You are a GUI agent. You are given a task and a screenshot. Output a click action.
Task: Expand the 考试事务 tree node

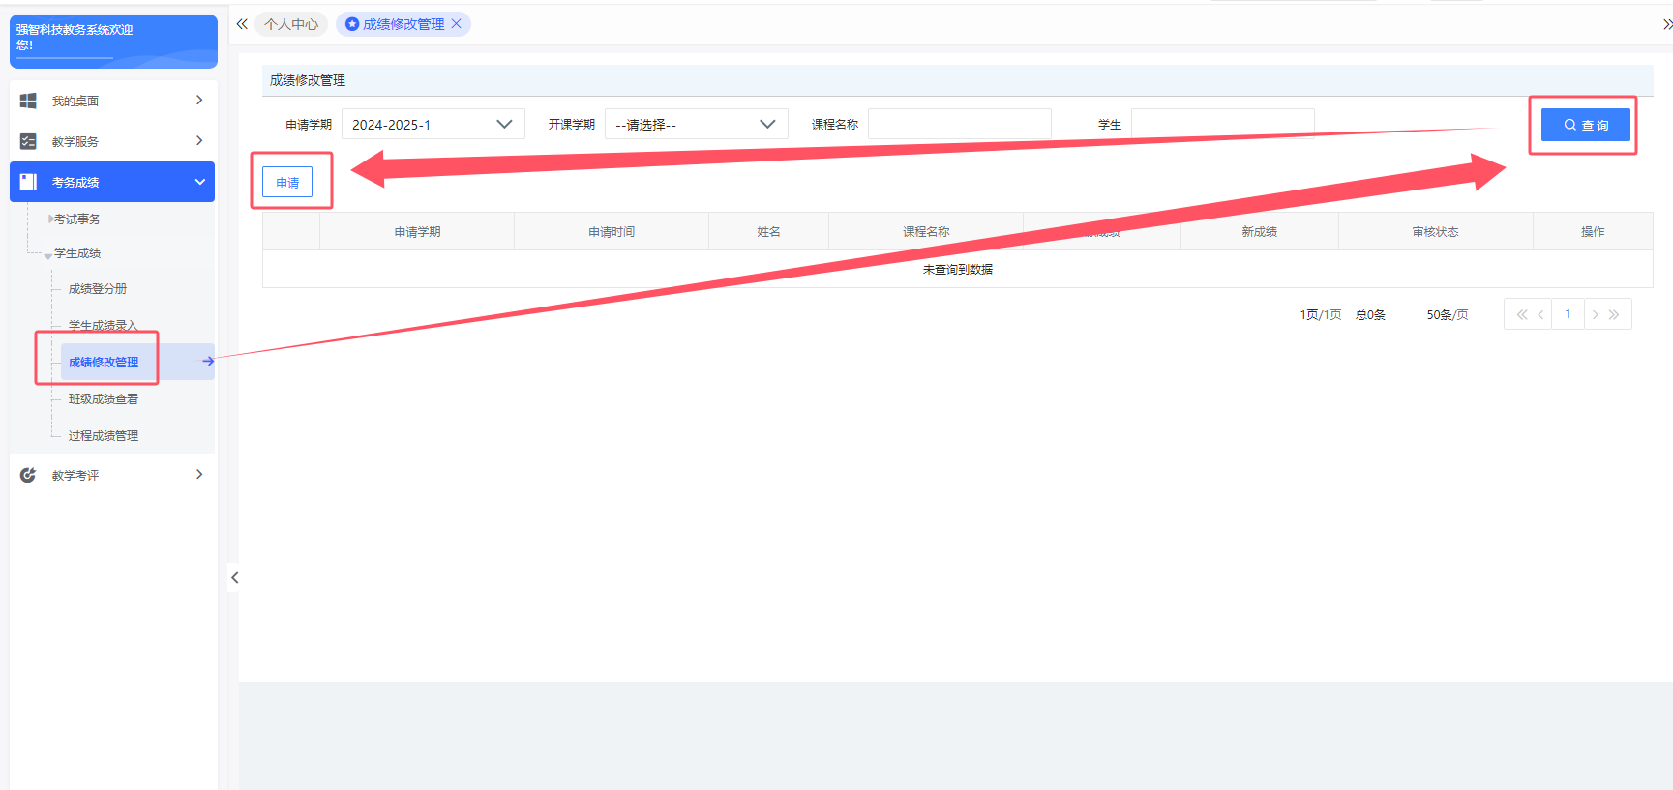tap(51, 219)
